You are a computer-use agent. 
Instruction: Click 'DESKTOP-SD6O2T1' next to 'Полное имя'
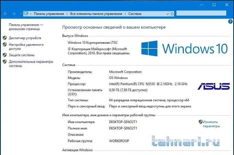coord(123,128)
